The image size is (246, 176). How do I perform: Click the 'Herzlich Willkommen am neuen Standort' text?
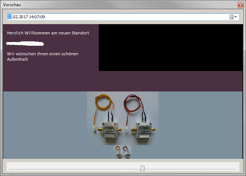[48, 33]
